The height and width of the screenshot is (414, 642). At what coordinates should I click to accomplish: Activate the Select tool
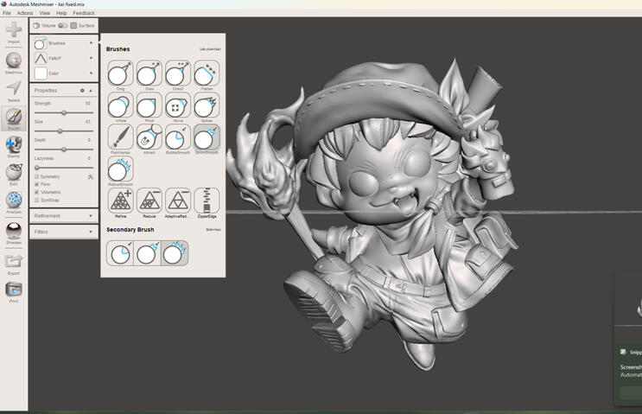pyautogui.click(x=14, y=91)
